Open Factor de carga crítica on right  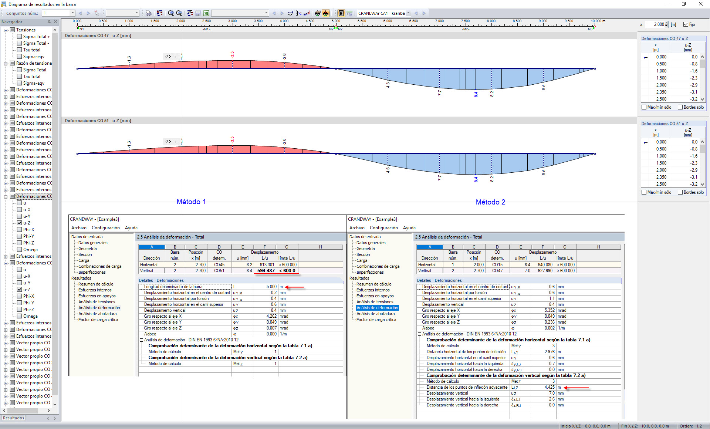point(376,320)
